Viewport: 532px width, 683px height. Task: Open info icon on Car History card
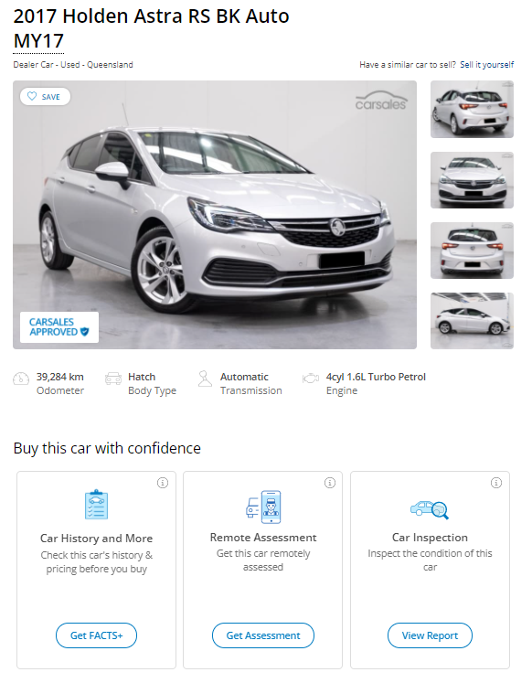pos(163,483)
